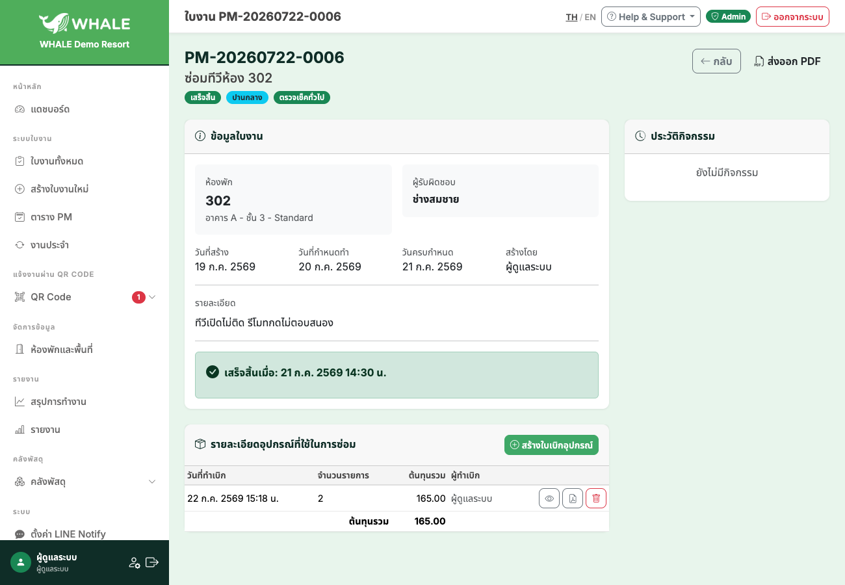Image resolution: width=845 pixels, height=585 pixels.
Task: Click the กลับ back button
Action: tap(716, 61)
